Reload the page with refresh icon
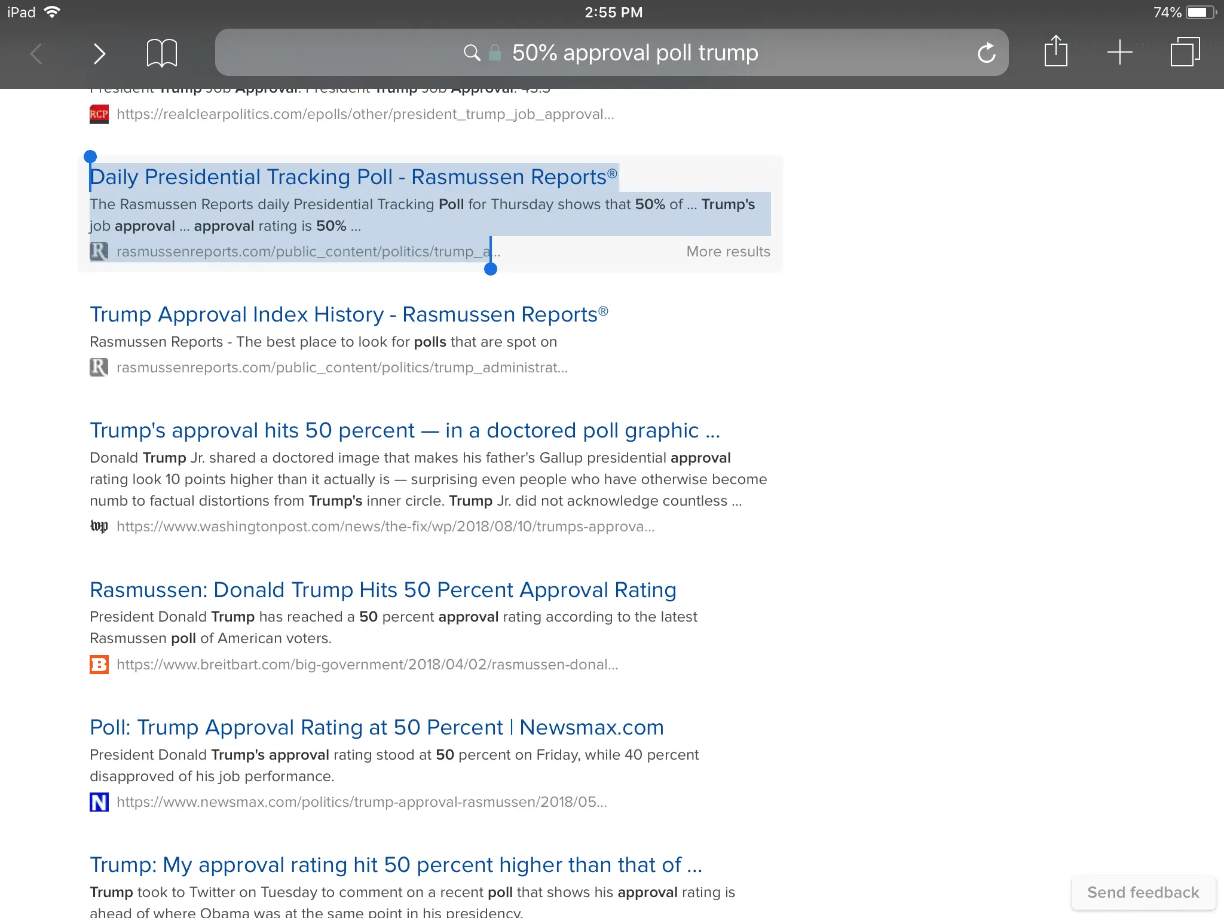 click(x=986, y=53)
